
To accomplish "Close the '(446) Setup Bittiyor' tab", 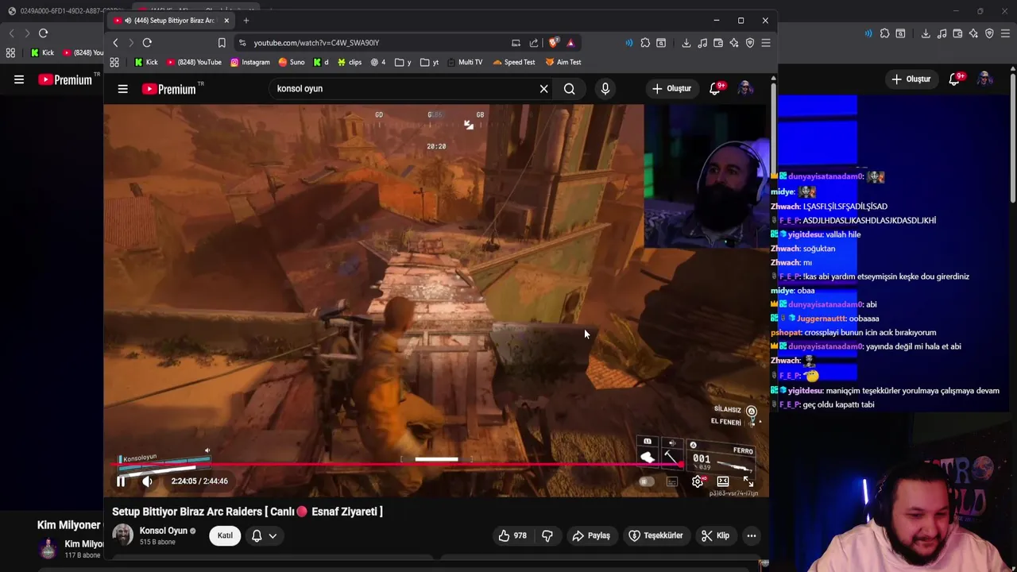I will click(x=226, y=21).
